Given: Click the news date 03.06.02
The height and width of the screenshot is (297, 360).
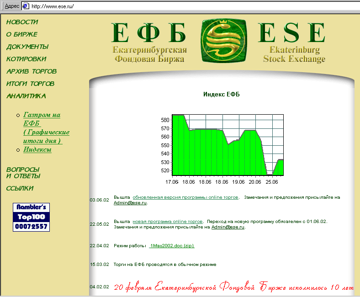Looking at the screenshot, I should 100,200.
